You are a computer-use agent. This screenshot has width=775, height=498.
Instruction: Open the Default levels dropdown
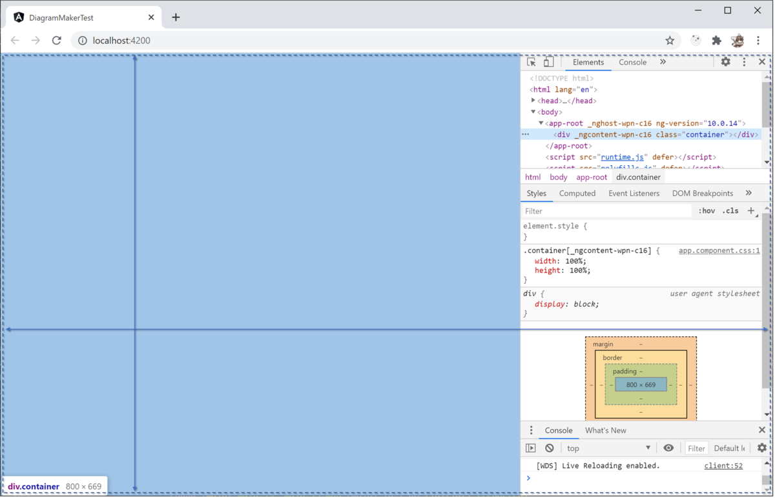tap(730, 448)
